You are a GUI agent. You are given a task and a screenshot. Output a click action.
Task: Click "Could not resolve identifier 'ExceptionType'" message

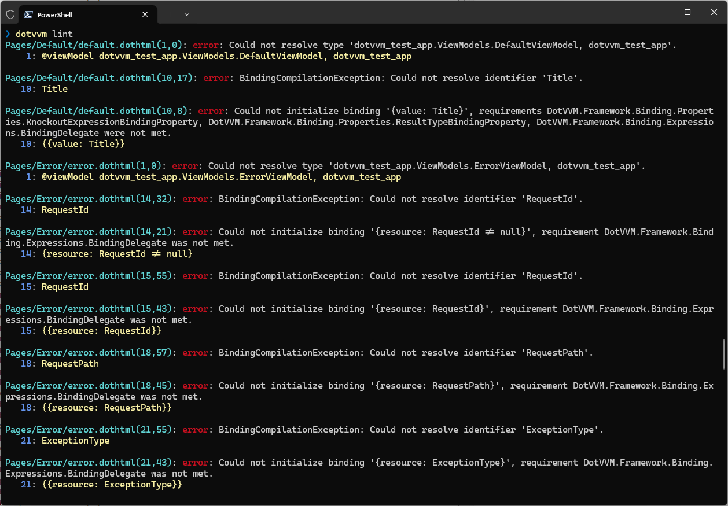click(487, 430)
